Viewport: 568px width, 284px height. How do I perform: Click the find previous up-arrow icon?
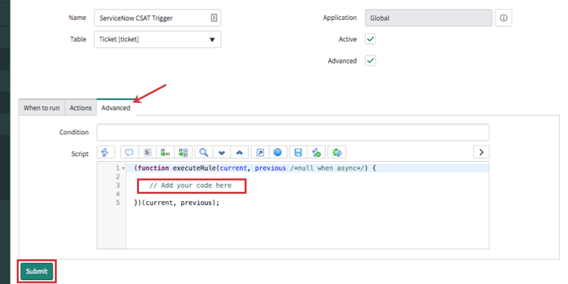[x=239, y=152]
